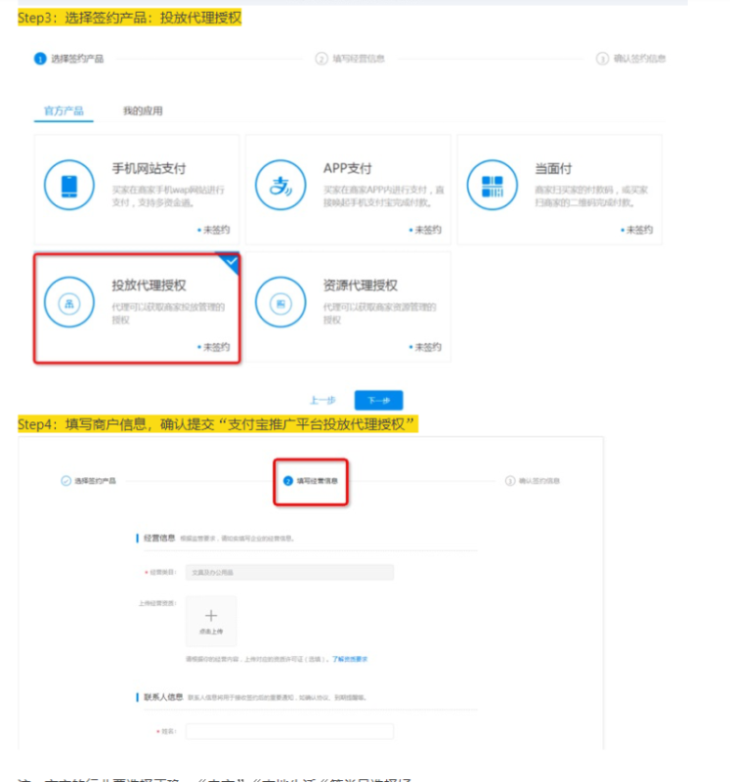730x782 pixels.
Task: Click the APP支付 Alipay logo icon
Action: point(280,185)
